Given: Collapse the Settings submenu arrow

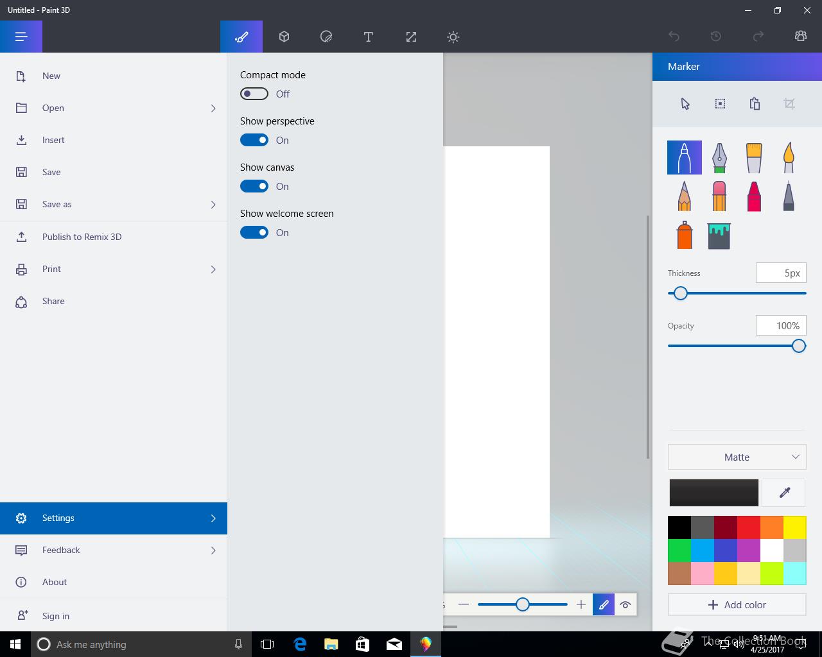Looking at the screenshot, I should 213,518.
